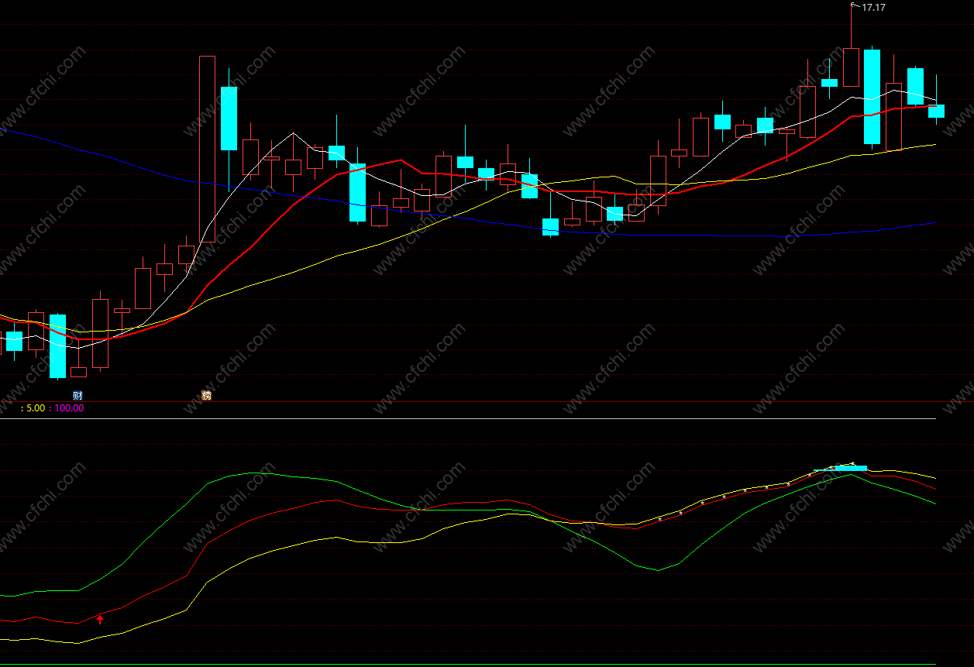The width and height of the screenshot is (974, 667).
Task: Select the yellow 5.00 indicator value
Action: (36, 408)
